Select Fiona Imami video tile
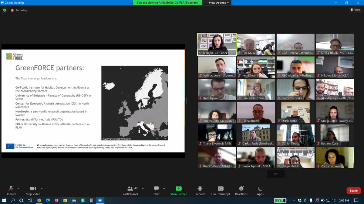 click(x=256, y=112)
